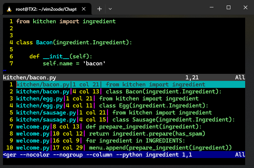Click line number 7 in the code window
254x168 pixels.
11,63
